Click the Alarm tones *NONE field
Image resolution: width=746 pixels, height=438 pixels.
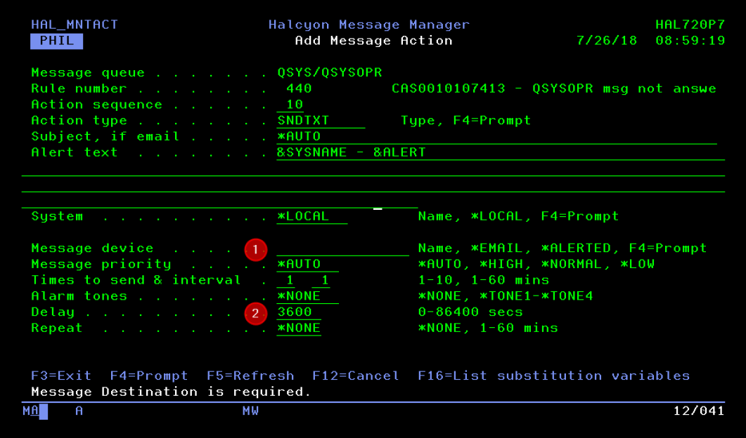coord(307,296)
